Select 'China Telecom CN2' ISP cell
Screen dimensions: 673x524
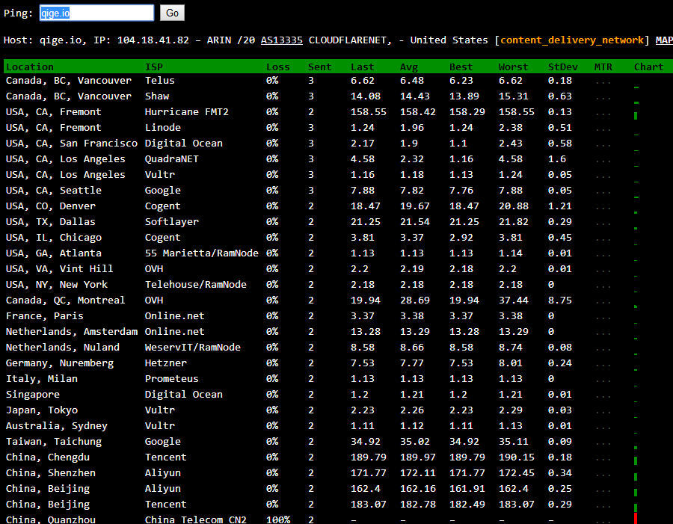pos(196,520)
